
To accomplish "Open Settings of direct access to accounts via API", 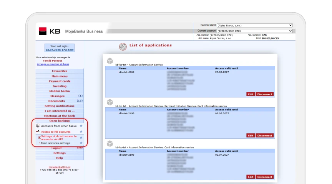I will coord(59,138).
